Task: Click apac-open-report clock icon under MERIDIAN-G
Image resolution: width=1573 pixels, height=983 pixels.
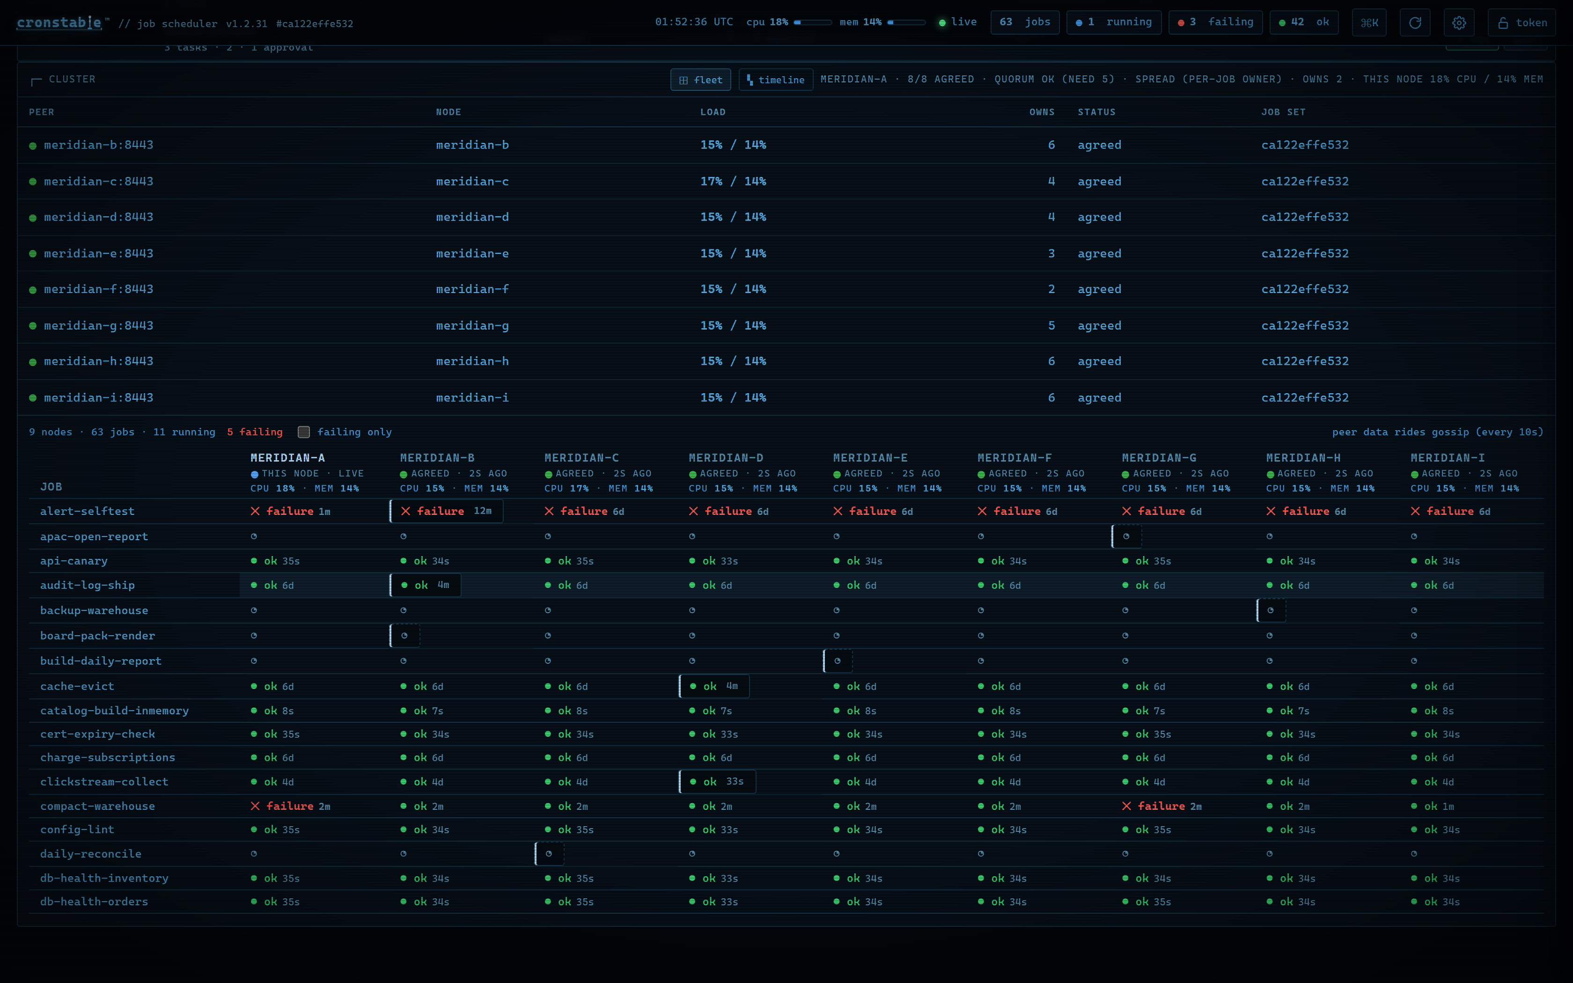Action: point(1126,537)
